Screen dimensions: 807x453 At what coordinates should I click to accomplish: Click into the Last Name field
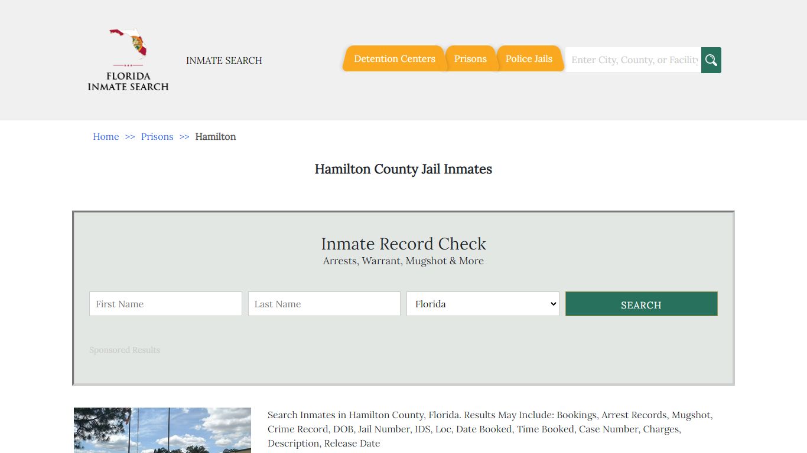[x=324, y=304]
